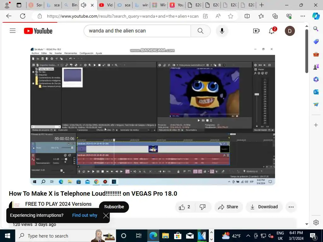This screenshot has height=242, width=323.
Task: Switch to the 'win' tab
Action: (x=141, y=5)
